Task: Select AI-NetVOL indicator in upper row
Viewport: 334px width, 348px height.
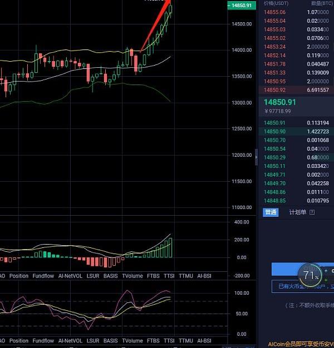Action: (x=70, y=276)
